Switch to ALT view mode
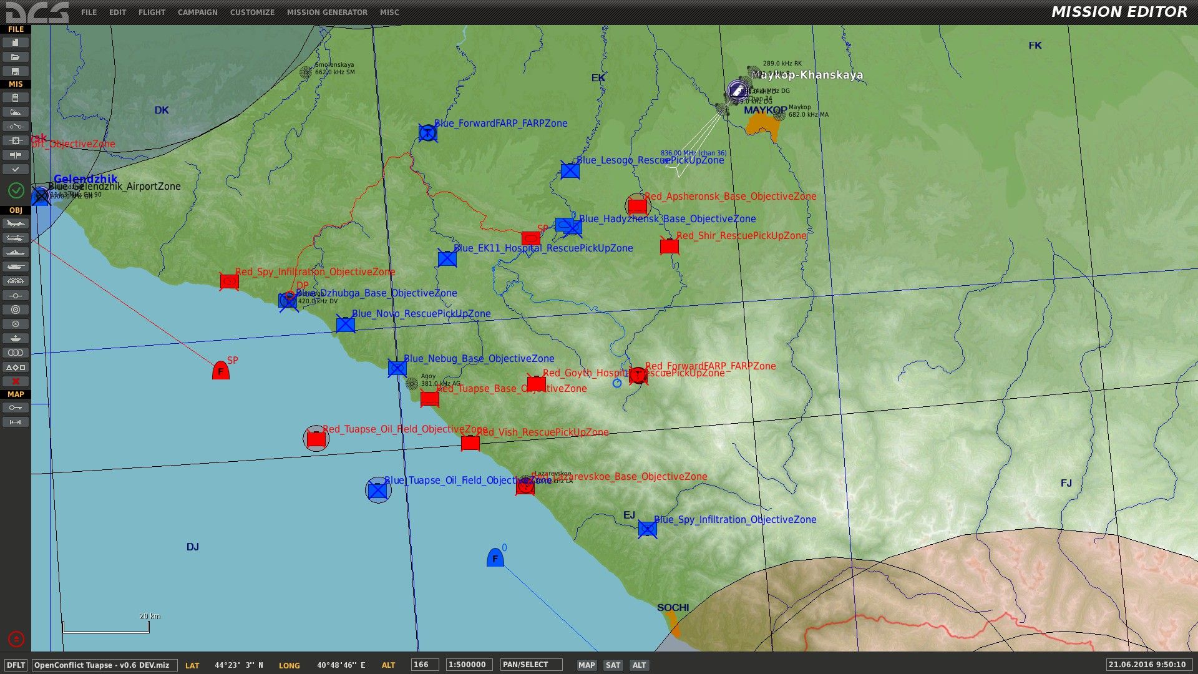1198x674 pixels. pos(639,665)
